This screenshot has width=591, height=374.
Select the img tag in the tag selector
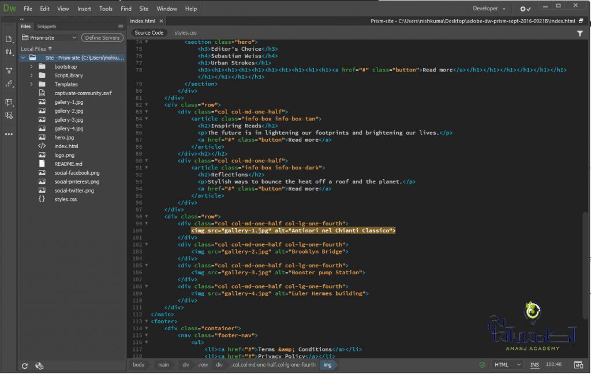pos(328,365)
